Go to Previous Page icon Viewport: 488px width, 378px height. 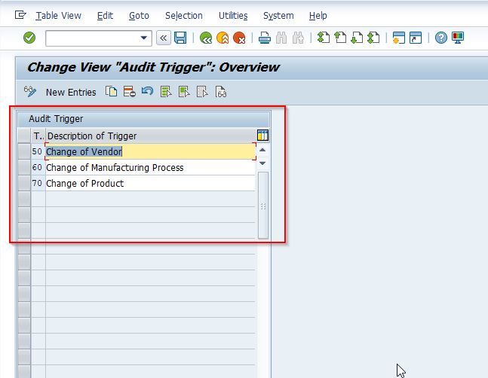click(x=340, y=38)
